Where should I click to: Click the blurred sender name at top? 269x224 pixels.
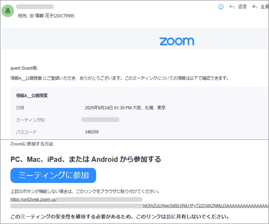click(x=35, y=7)
